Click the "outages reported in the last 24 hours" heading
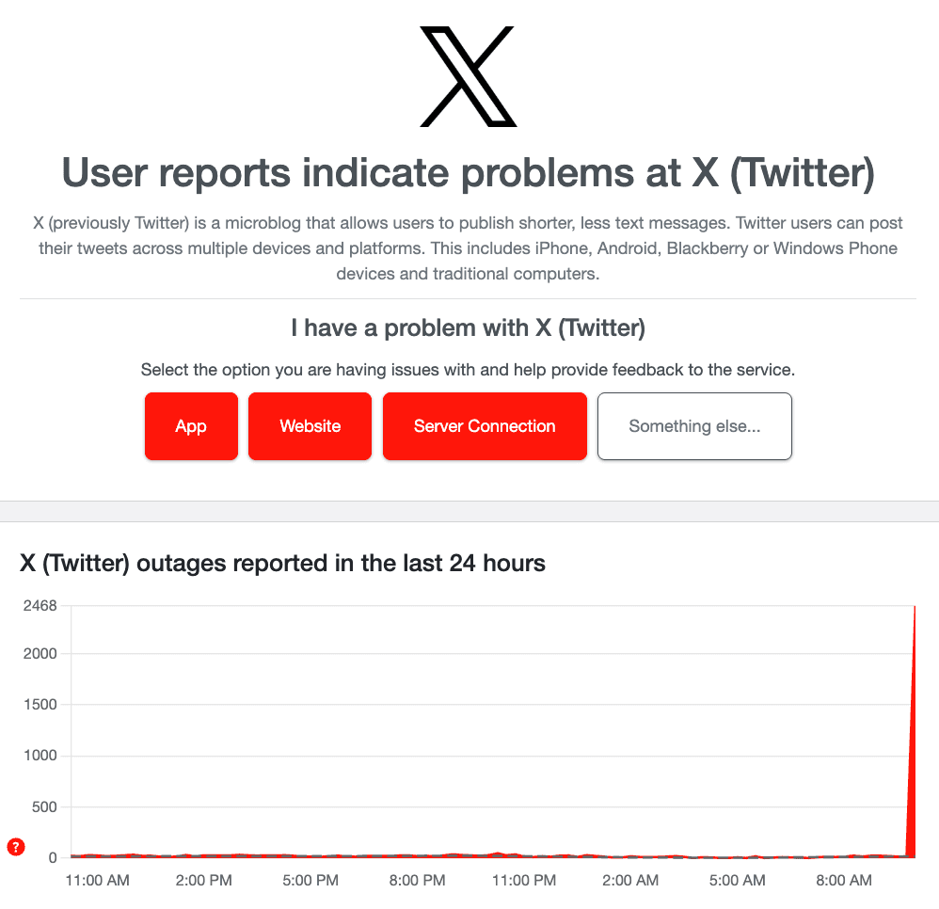Viewport: 939px width, 909px height. 282,564
